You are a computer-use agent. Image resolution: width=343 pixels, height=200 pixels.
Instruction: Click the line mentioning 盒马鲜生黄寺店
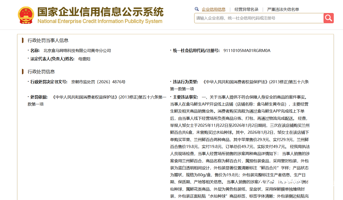(239, 104)
